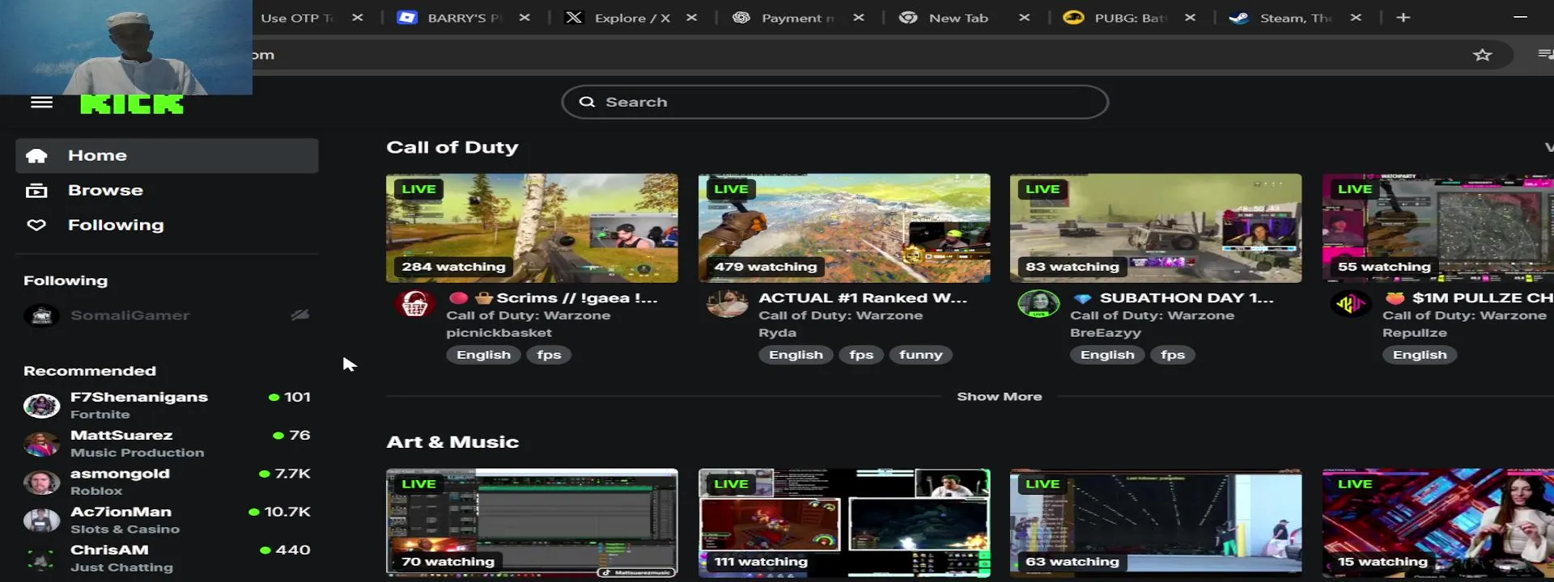This screenshot has height=582, width=1554.
Task: Click 'F7Shenanigans' recommended channel
Action: pyautogui.click(x=167, y=405)
